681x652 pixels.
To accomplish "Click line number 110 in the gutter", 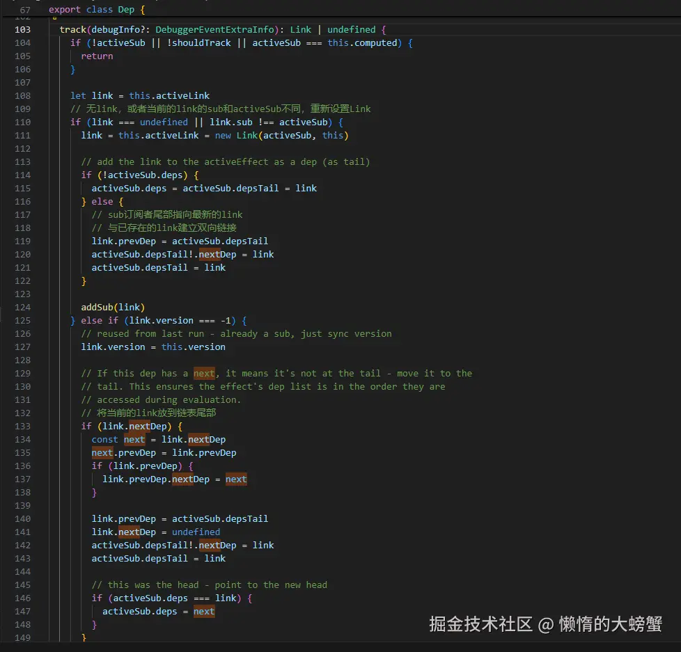I will click(x=22, y=122).
